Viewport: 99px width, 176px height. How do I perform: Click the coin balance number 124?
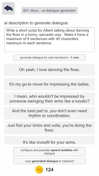coord(49,170)
